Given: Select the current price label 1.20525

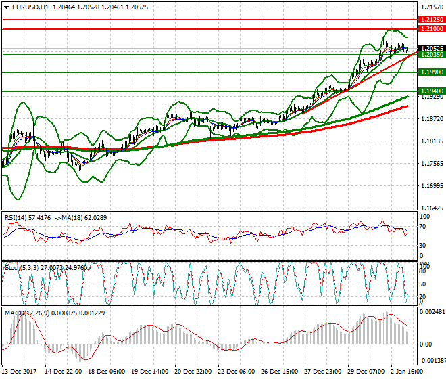Looking at the screenshot, I should pos(432,49).
